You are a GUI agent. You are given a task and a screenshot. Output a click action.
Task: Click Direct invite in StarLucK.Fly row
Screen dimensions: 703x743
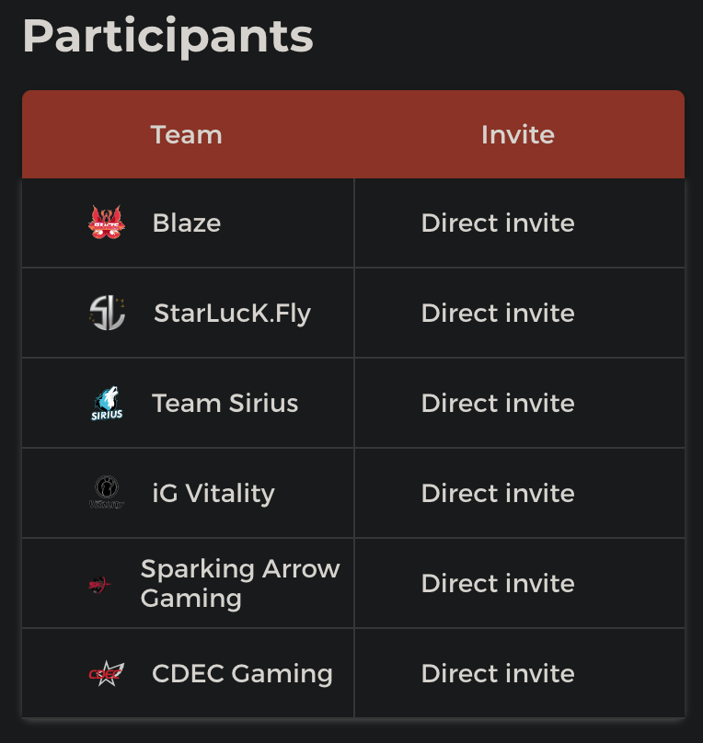click(x=498, y=313)
